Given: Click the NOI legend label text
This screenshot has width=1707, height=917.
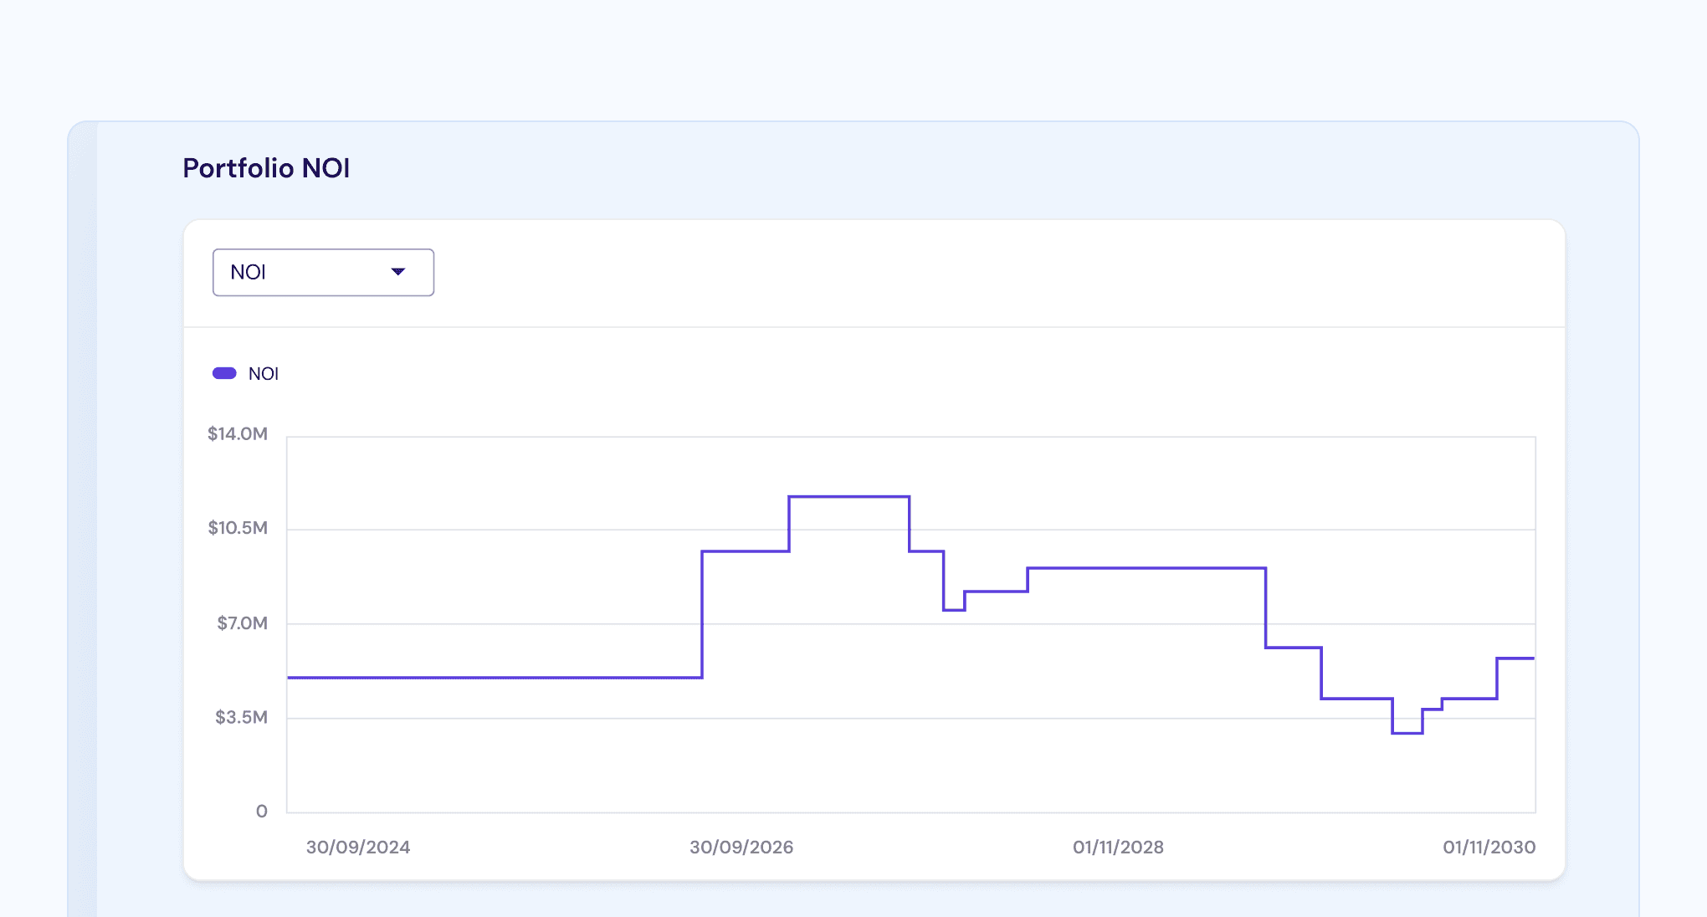Looking at the screenshot, I should tap(264, 374).
